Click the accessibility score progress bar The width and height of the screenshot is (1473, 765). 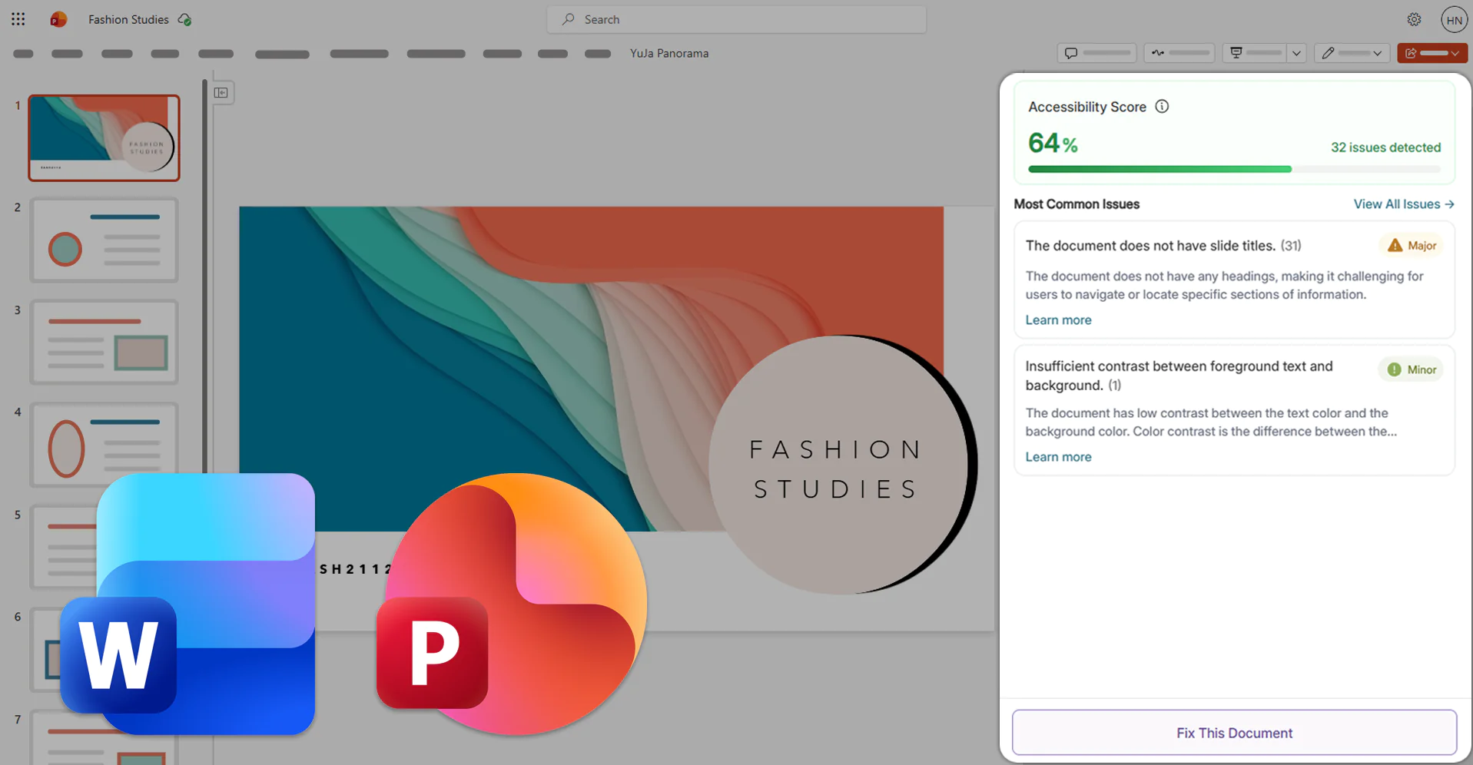[1234, 169]
